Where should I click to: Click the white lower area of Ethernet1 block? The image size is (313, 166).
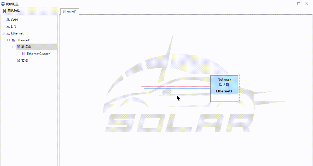[224, 98]
